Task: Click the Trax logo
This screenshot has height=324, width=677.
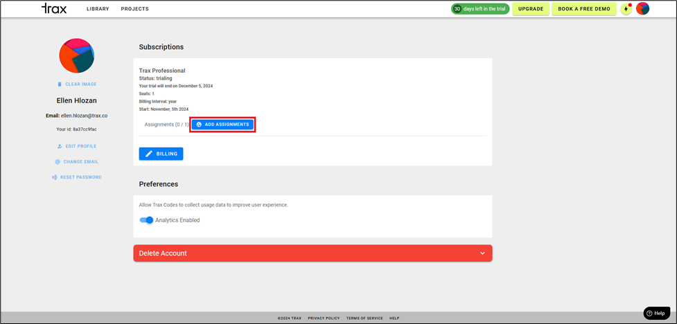Action: [x=54, y=8]
